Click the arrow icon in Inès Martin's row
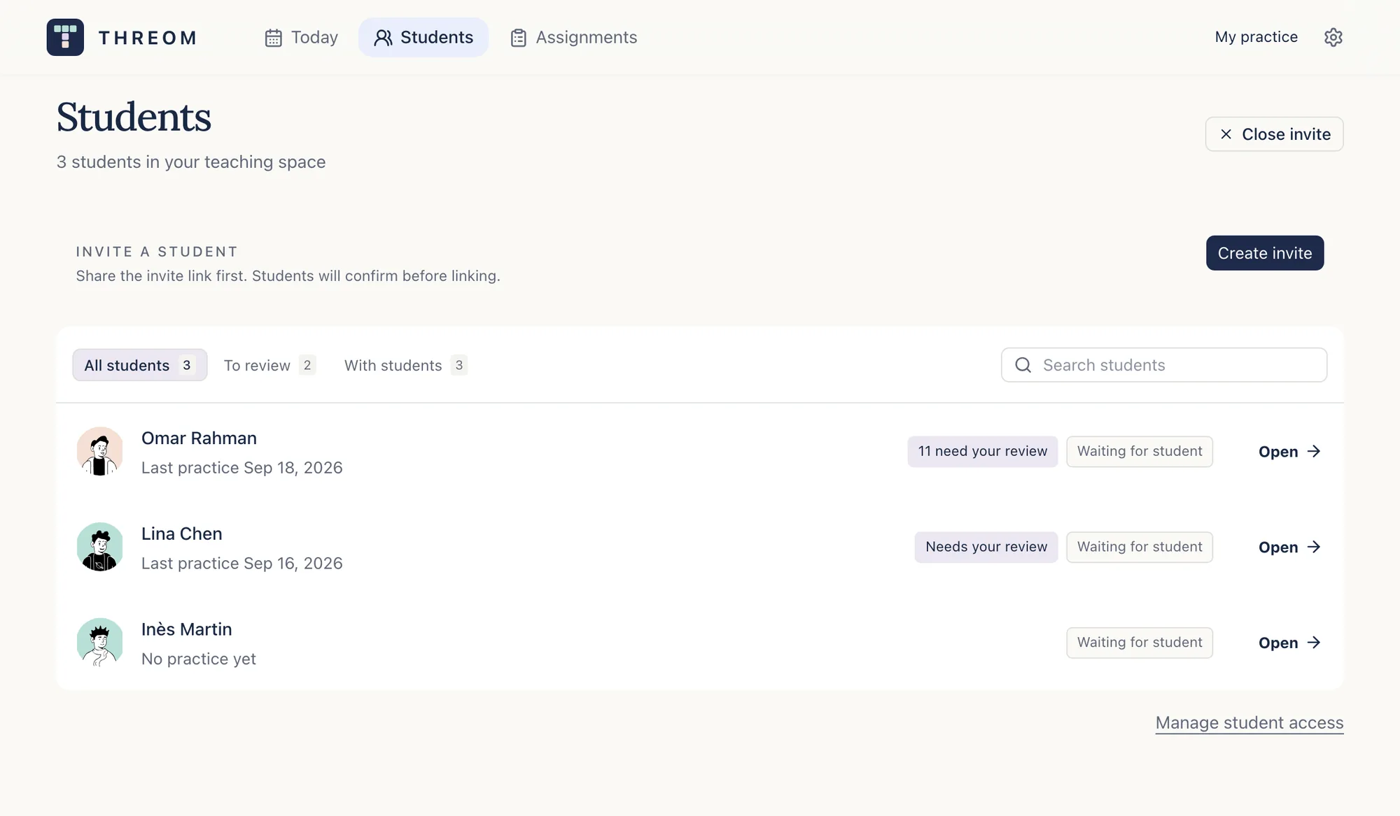This screenshot has height=816, width=1400. pyautogui.click(x=1314, y=642)
